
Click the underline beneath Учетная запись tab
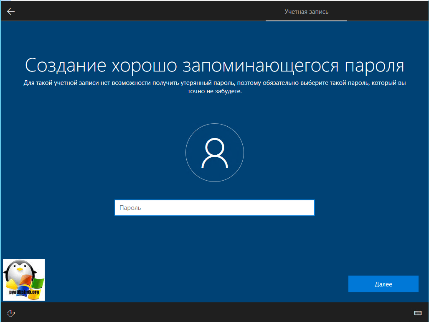[306, 20]
